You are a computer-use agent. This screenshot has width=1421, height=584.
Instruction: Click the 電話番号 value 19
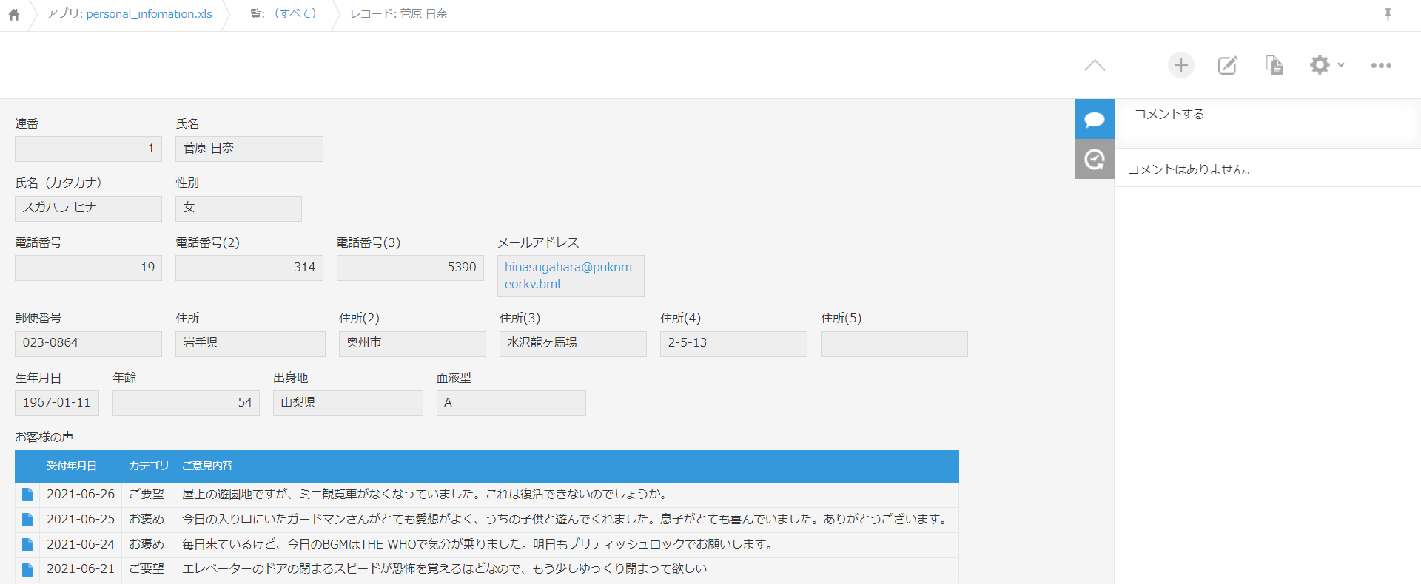point(88,268)
